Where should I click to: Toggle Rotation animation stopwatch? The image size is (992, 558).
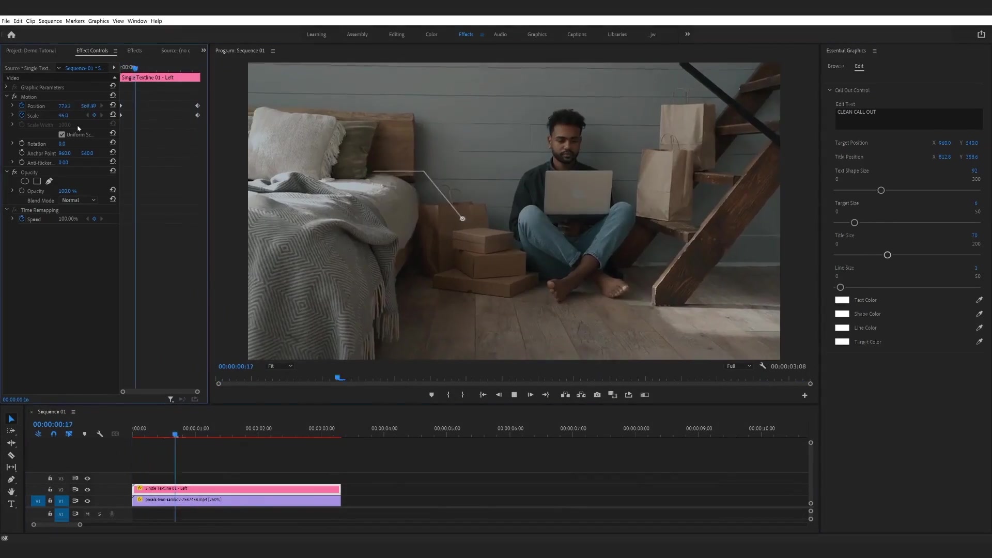(22, 143)
